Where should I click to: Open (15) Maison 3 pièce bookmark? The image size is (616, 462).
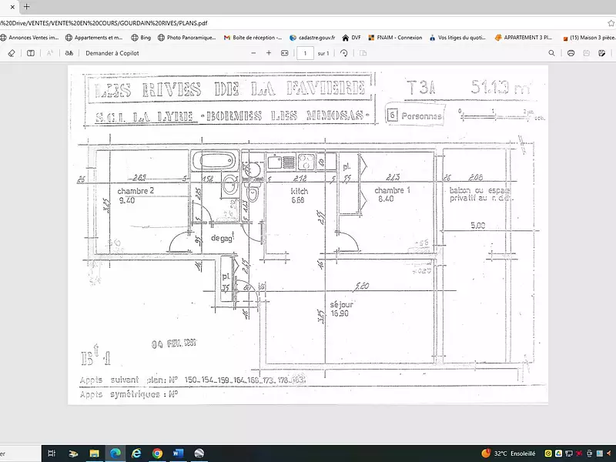tap(588, 38)
